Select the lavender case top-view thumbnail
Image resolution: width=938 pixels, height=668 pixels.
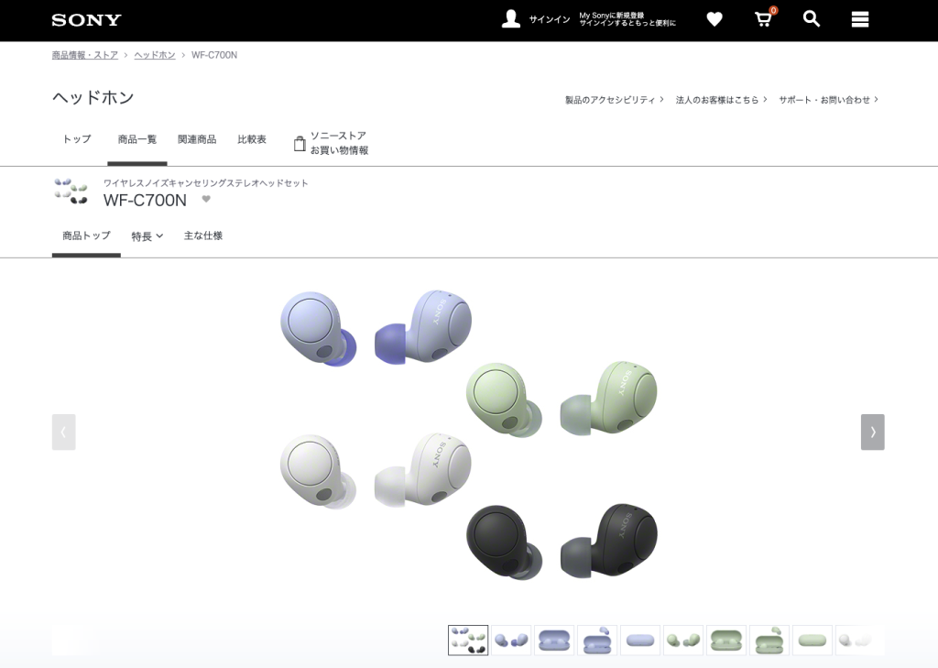[640, 640]
